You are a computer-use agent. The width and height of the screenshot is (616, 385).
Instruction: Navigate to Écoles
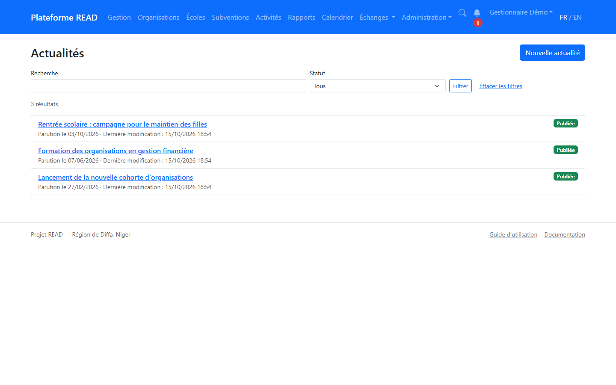click(195, 17)
